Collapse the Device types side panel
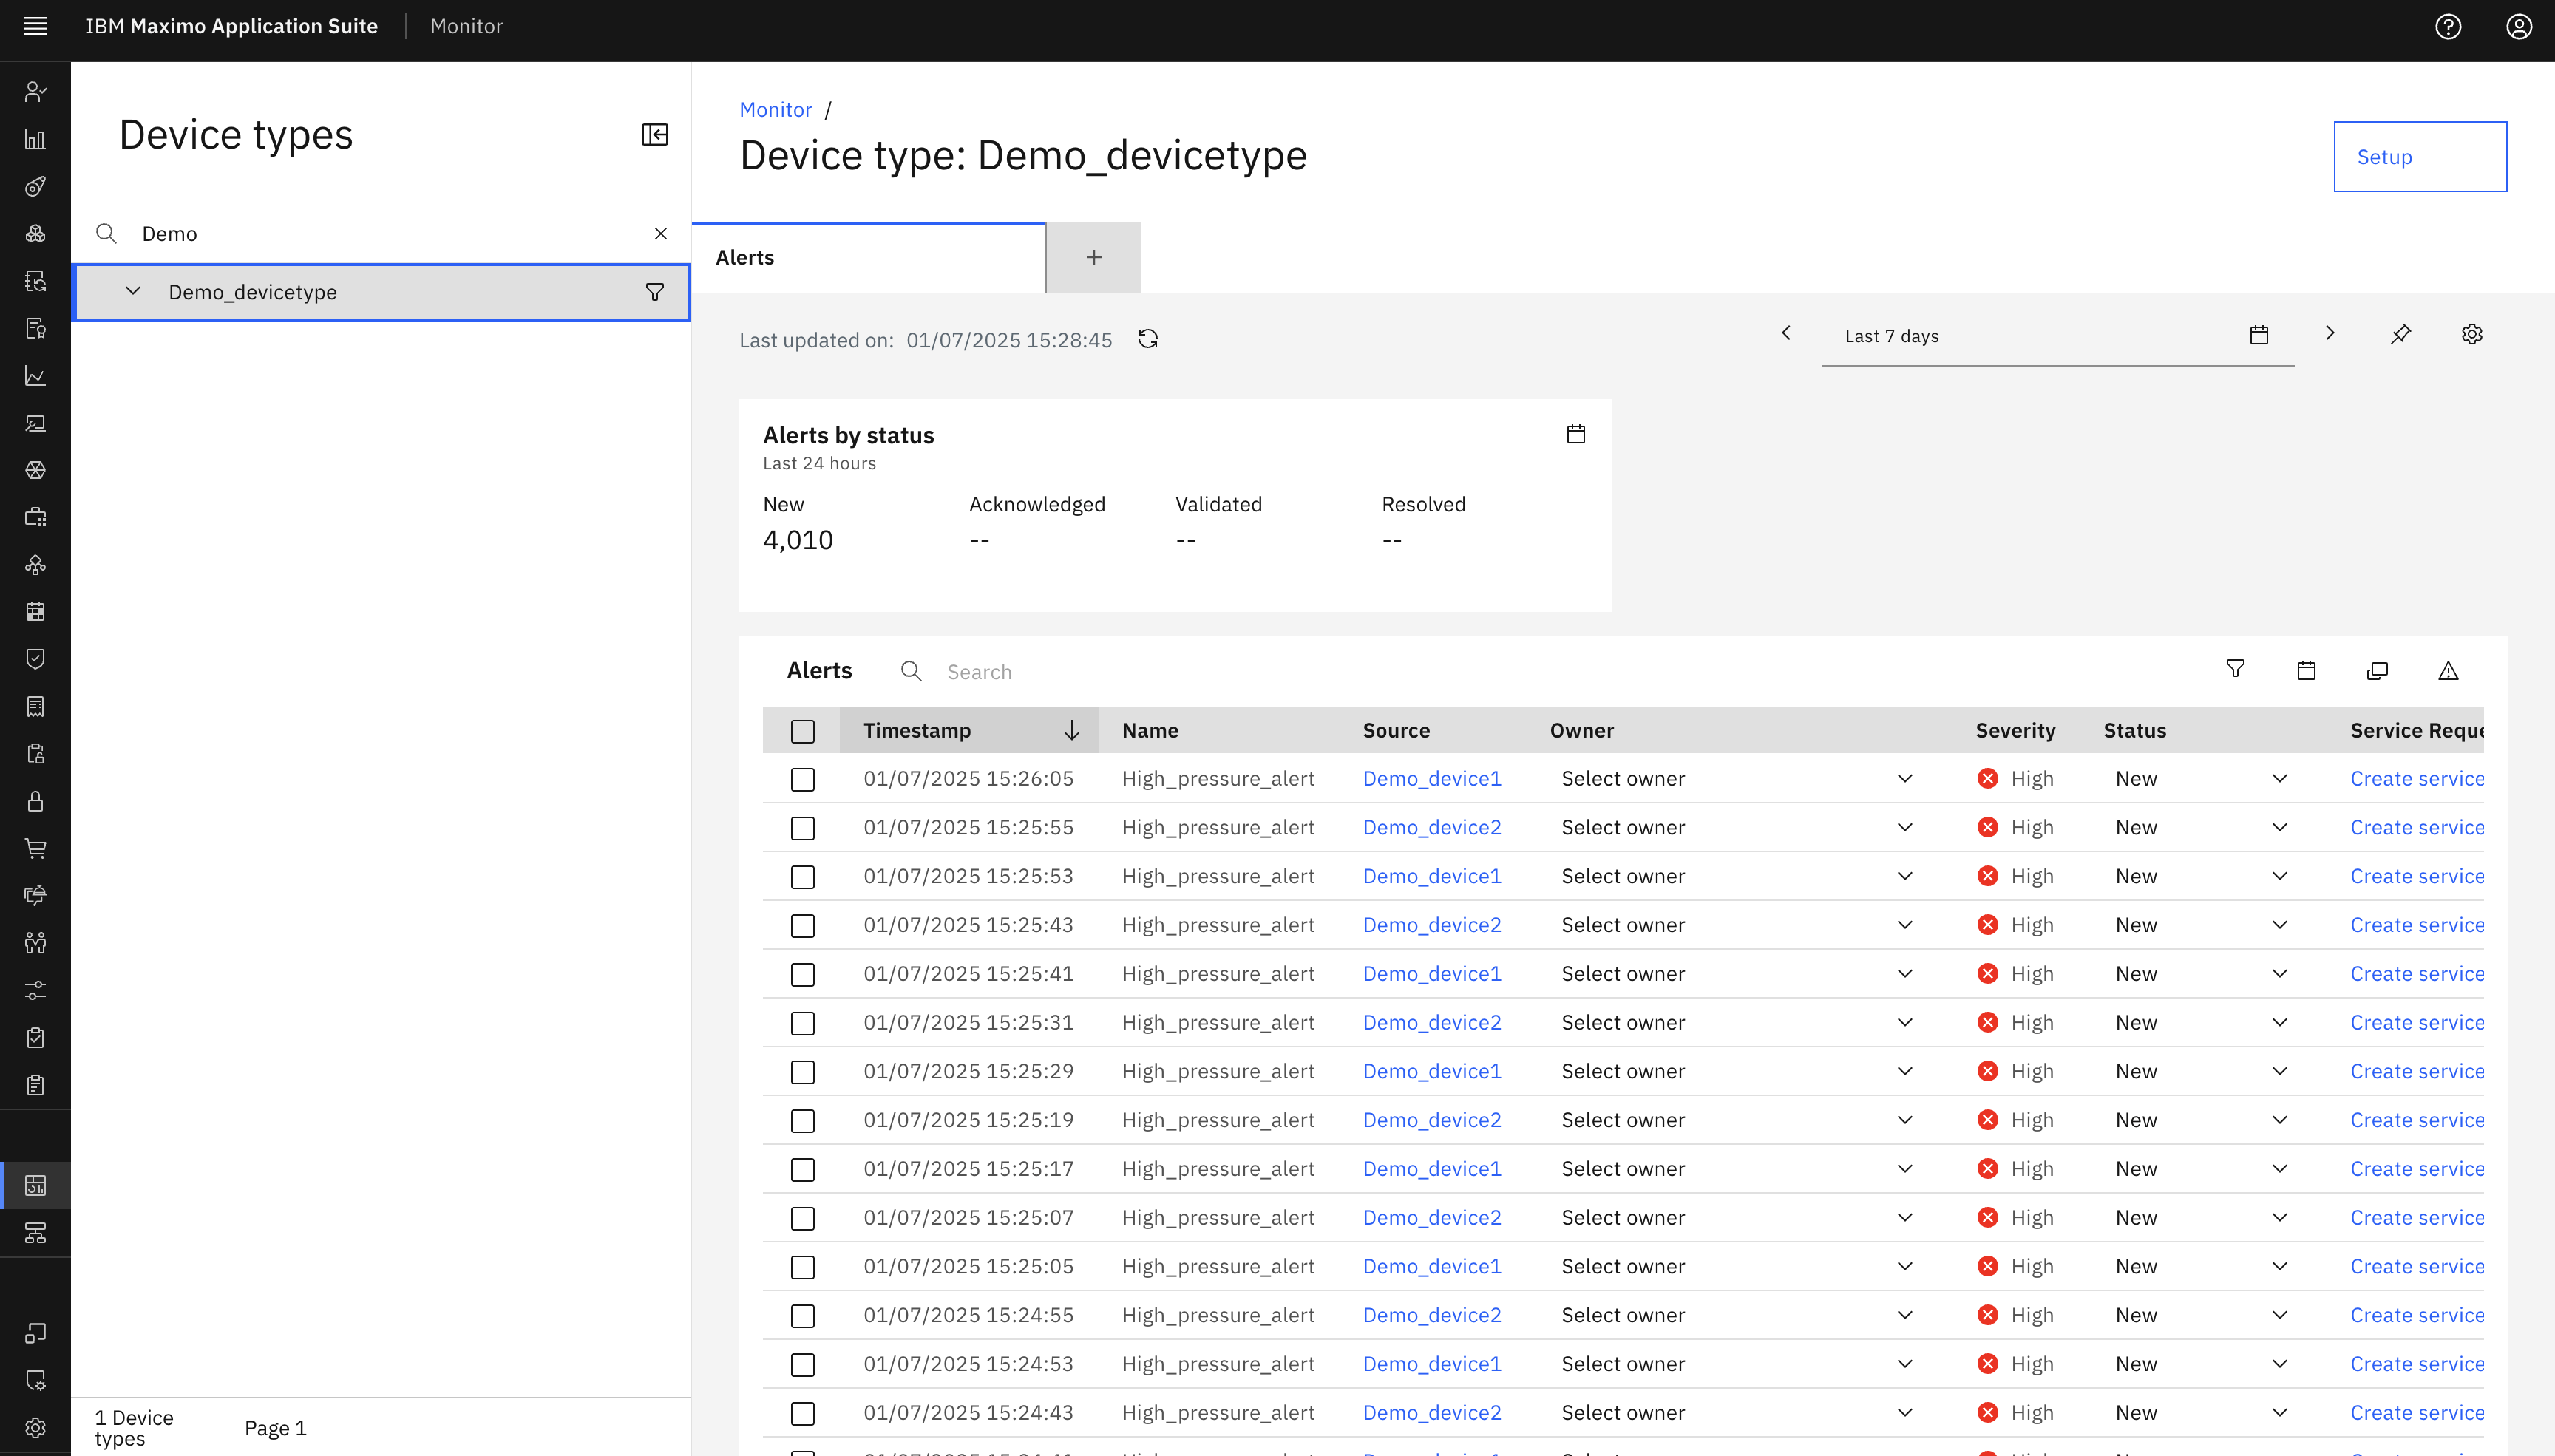 pos(654,134)
